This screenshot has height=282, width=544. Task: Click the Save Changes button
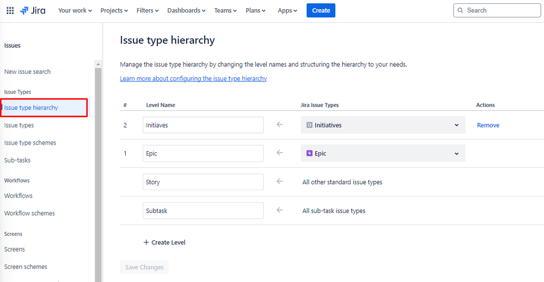point(144,267)
